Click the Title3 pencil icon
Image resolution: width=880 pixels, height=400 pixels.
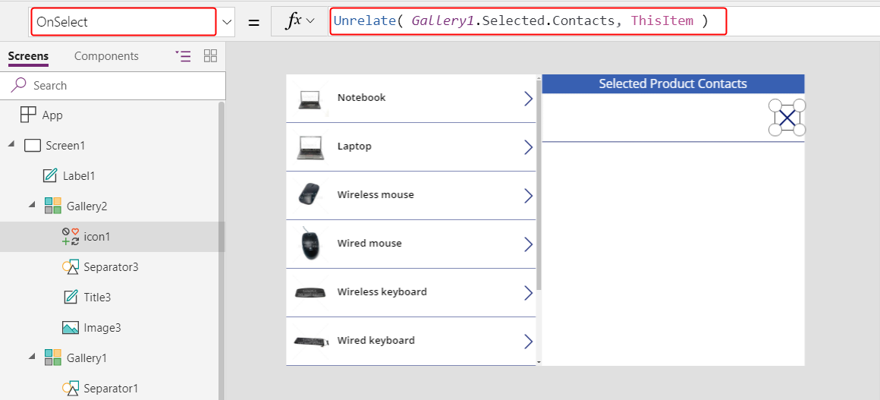pos(71,298)
